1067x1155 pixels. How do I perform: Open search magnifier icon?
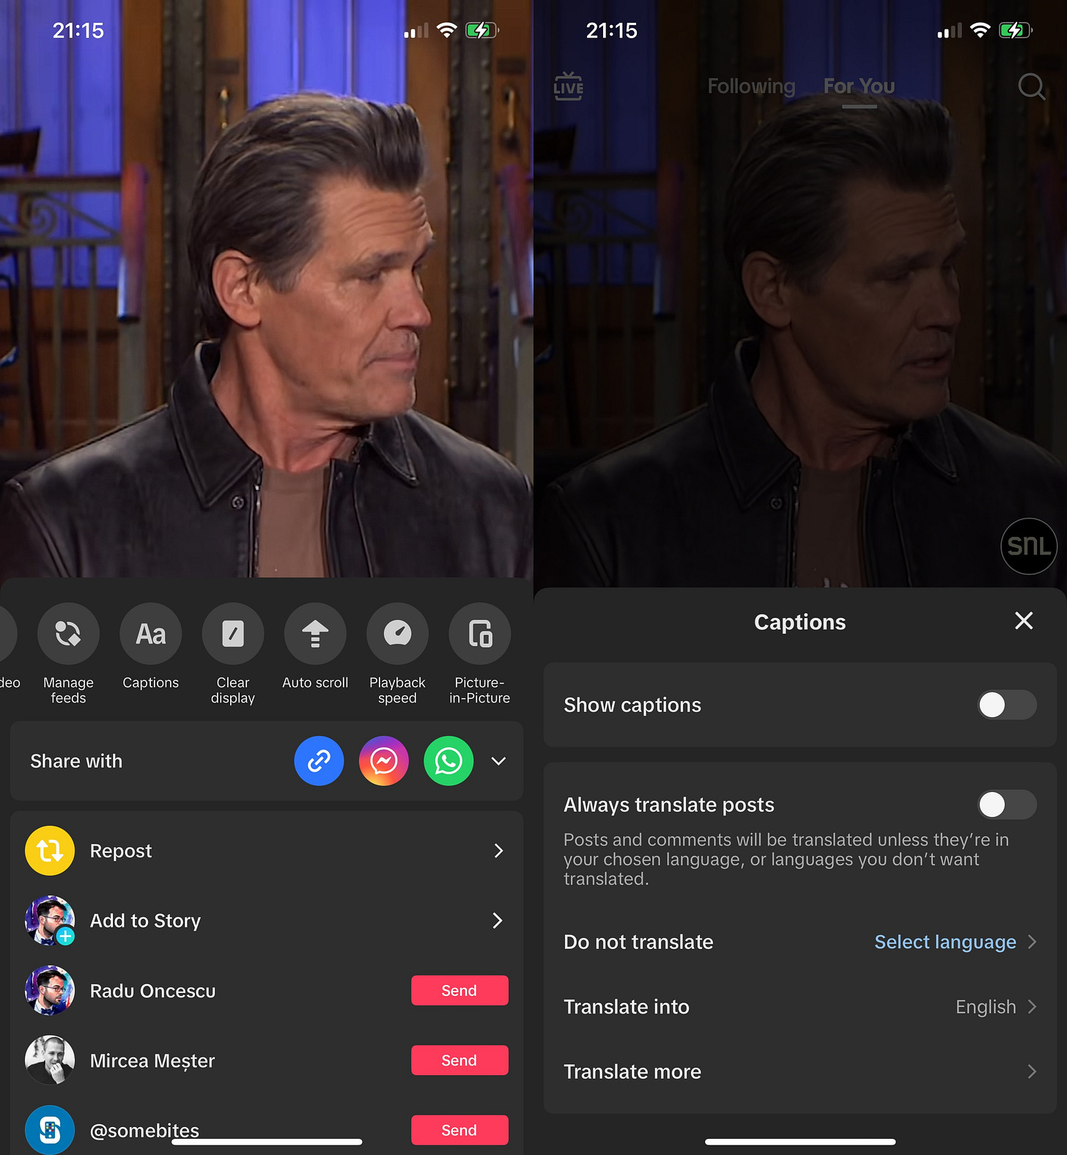tap(1032, 87)
